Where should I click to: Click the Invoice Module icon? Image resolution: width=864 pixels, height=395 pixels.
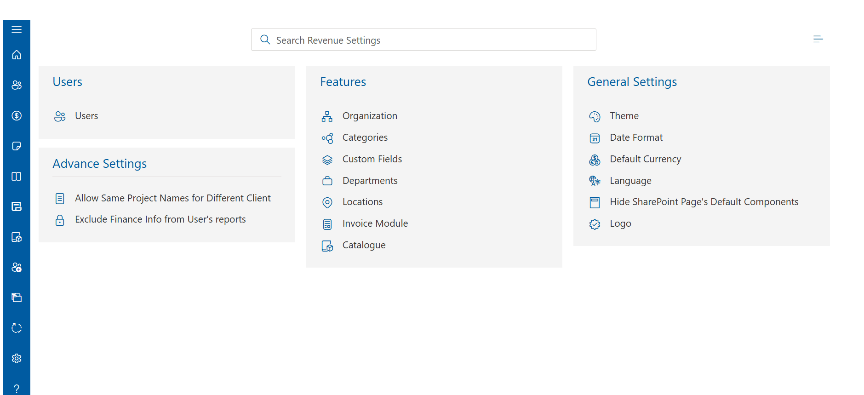point(327,224)
